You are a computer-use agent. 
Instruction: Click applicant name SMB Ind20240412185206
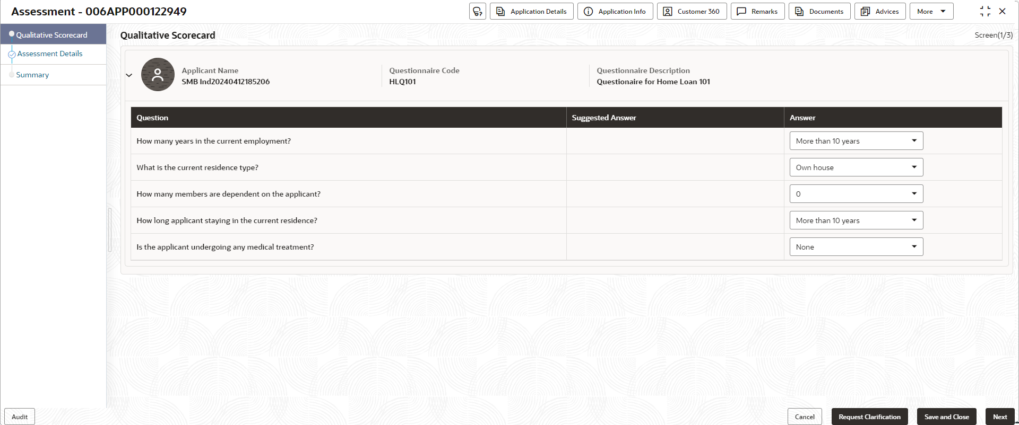[x=226, y=82]
